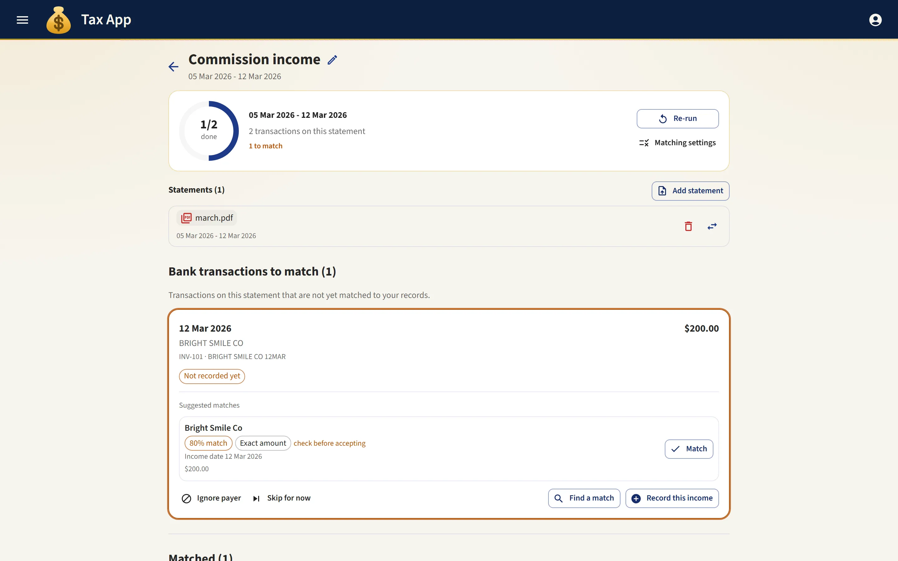The height and width of the screenshot is (561, 898).
Task: Click '2 transactions on this statement' text
Action: click(x=307, y=131)
